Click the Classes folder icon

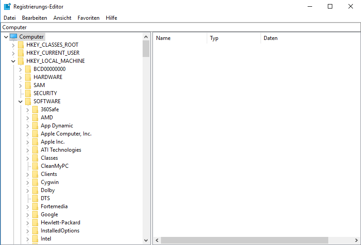point(35,158)
